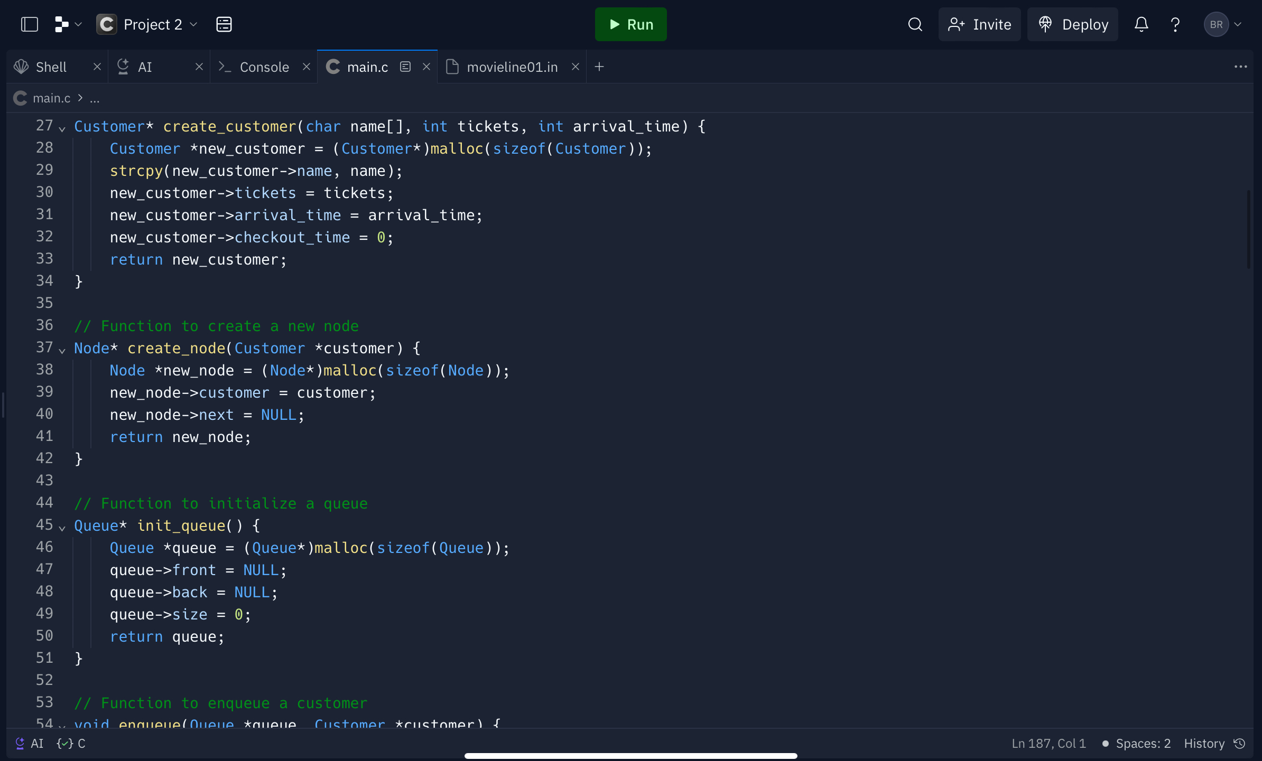The width and height of the screenshot is (1262, 761).
Task: Open the Deploy panel
Action: pos(1073,24)
